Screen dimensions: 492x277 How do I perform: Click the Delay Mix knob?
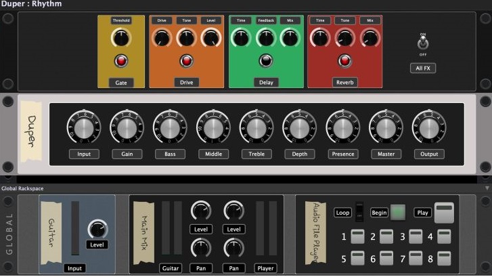pyautogui.click(x=290, y=39)
